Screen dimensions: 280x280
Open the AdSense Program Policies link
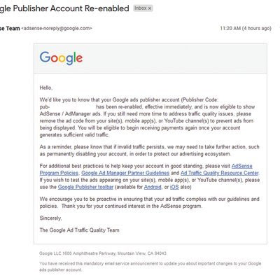[146, 169]
